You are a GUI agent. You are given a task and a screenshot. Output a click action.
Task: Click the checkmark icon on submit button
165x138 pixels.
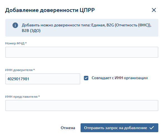point(152,128)
